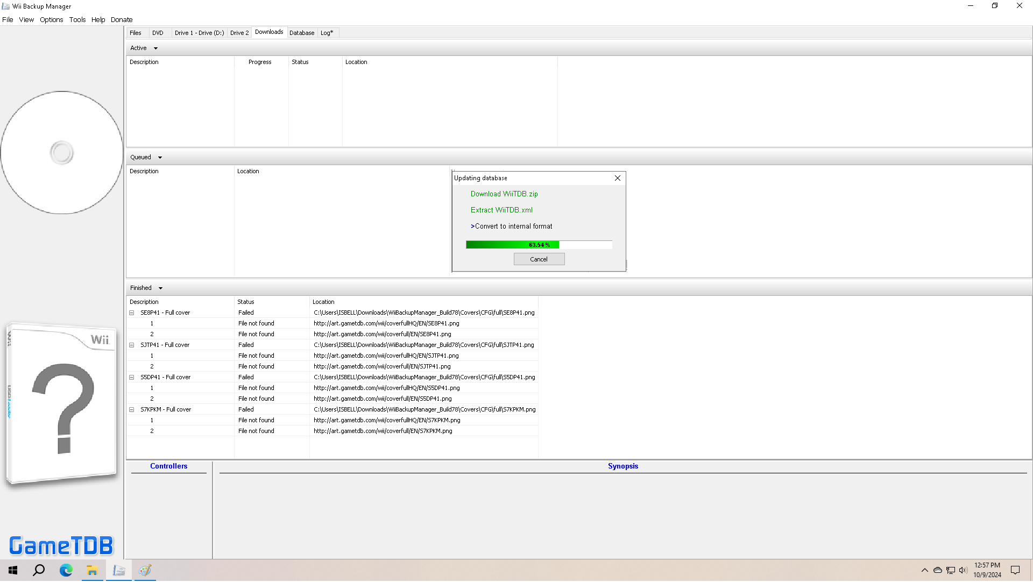The height and width of the screenshot is (582, 1033).
Task: Open the Donate menu
Action: point(122,20)
